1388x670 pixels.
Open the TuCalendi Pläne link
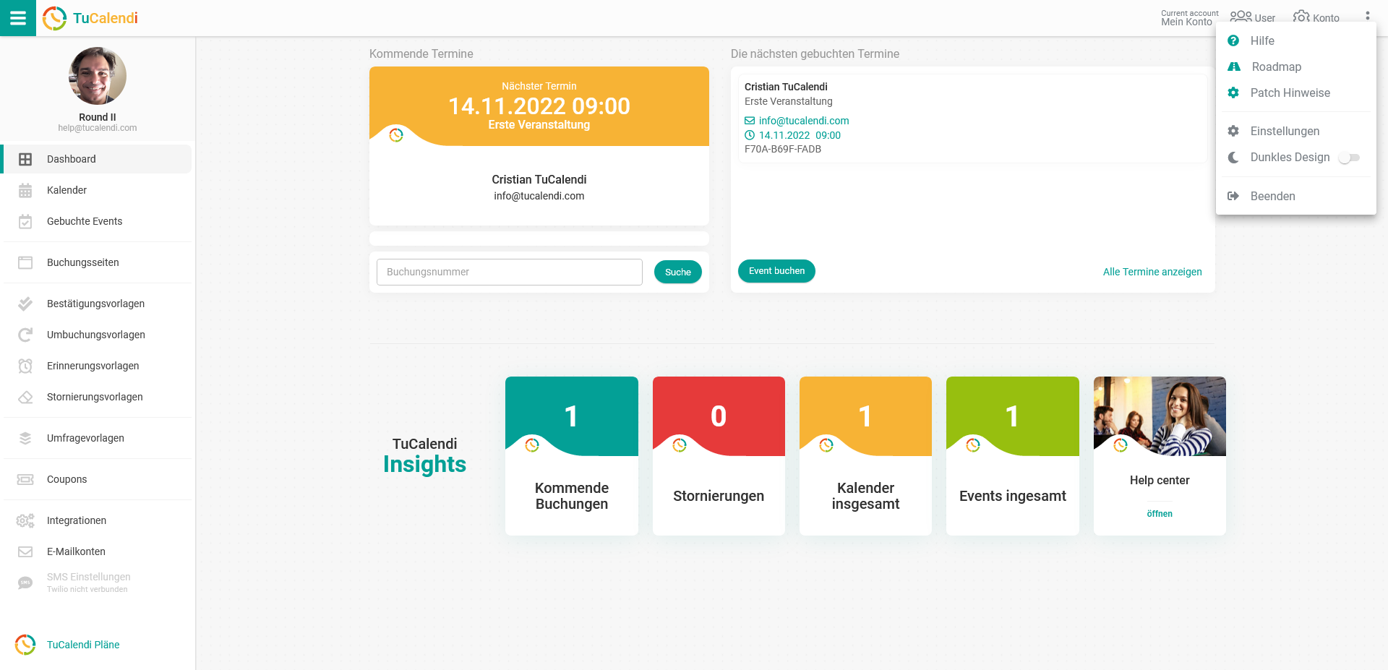pyautogui.click(x=83, y=645)
